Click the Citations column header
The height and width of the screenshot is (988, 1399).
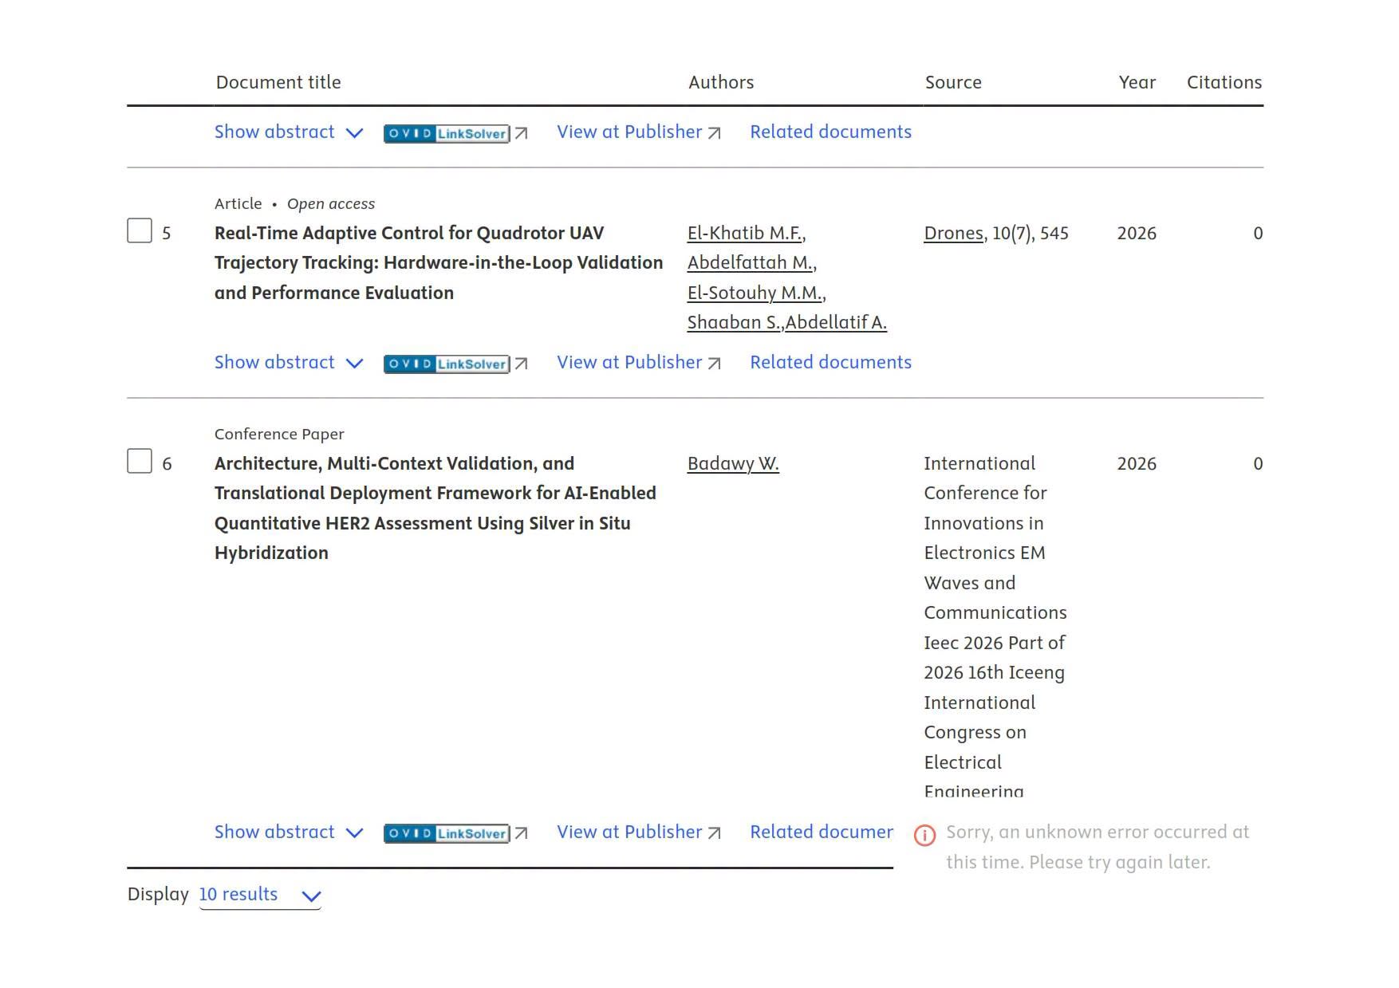[1224, 83]
